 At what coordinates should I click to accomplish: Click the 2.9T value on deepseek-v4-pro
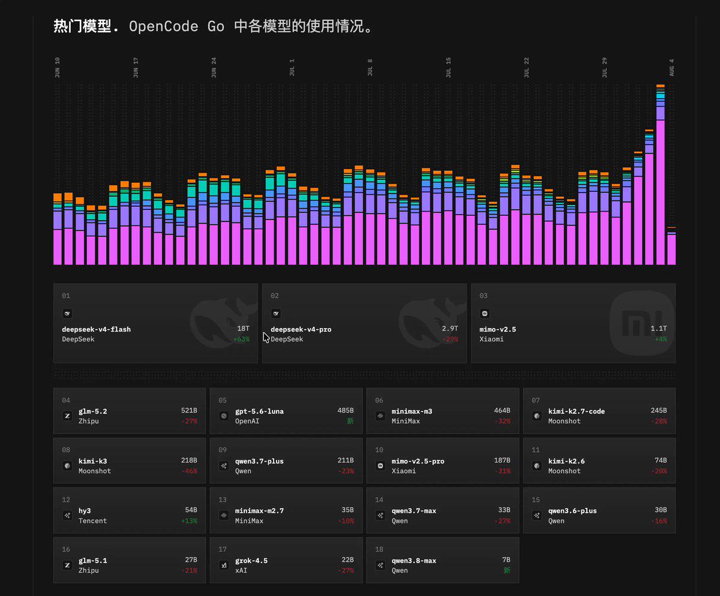450,329
